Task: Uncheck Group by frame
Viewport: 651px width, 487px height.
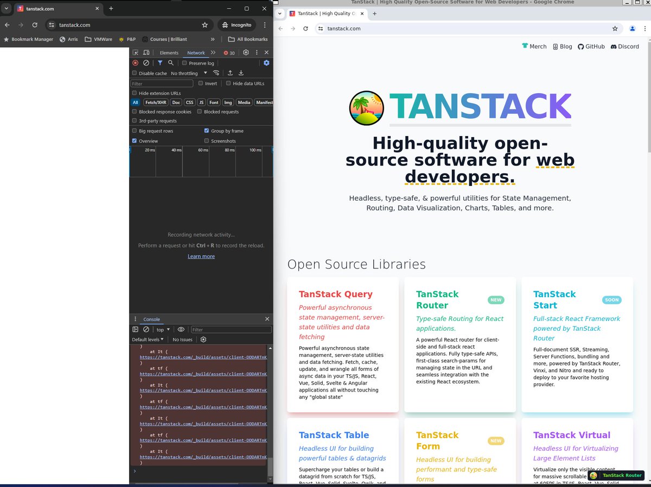Action: click(x=207, y=131)
